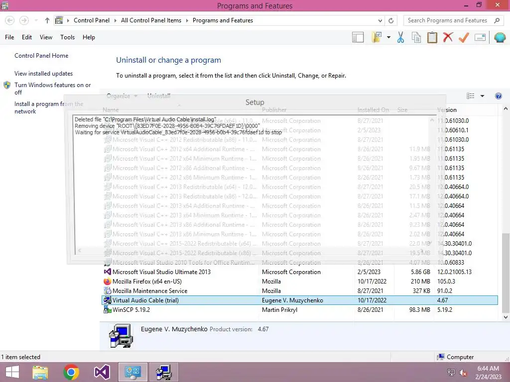Screen dimensions: 510x382
Task: Expand arrow after All Control Panel Items
Action: [187, 20]
